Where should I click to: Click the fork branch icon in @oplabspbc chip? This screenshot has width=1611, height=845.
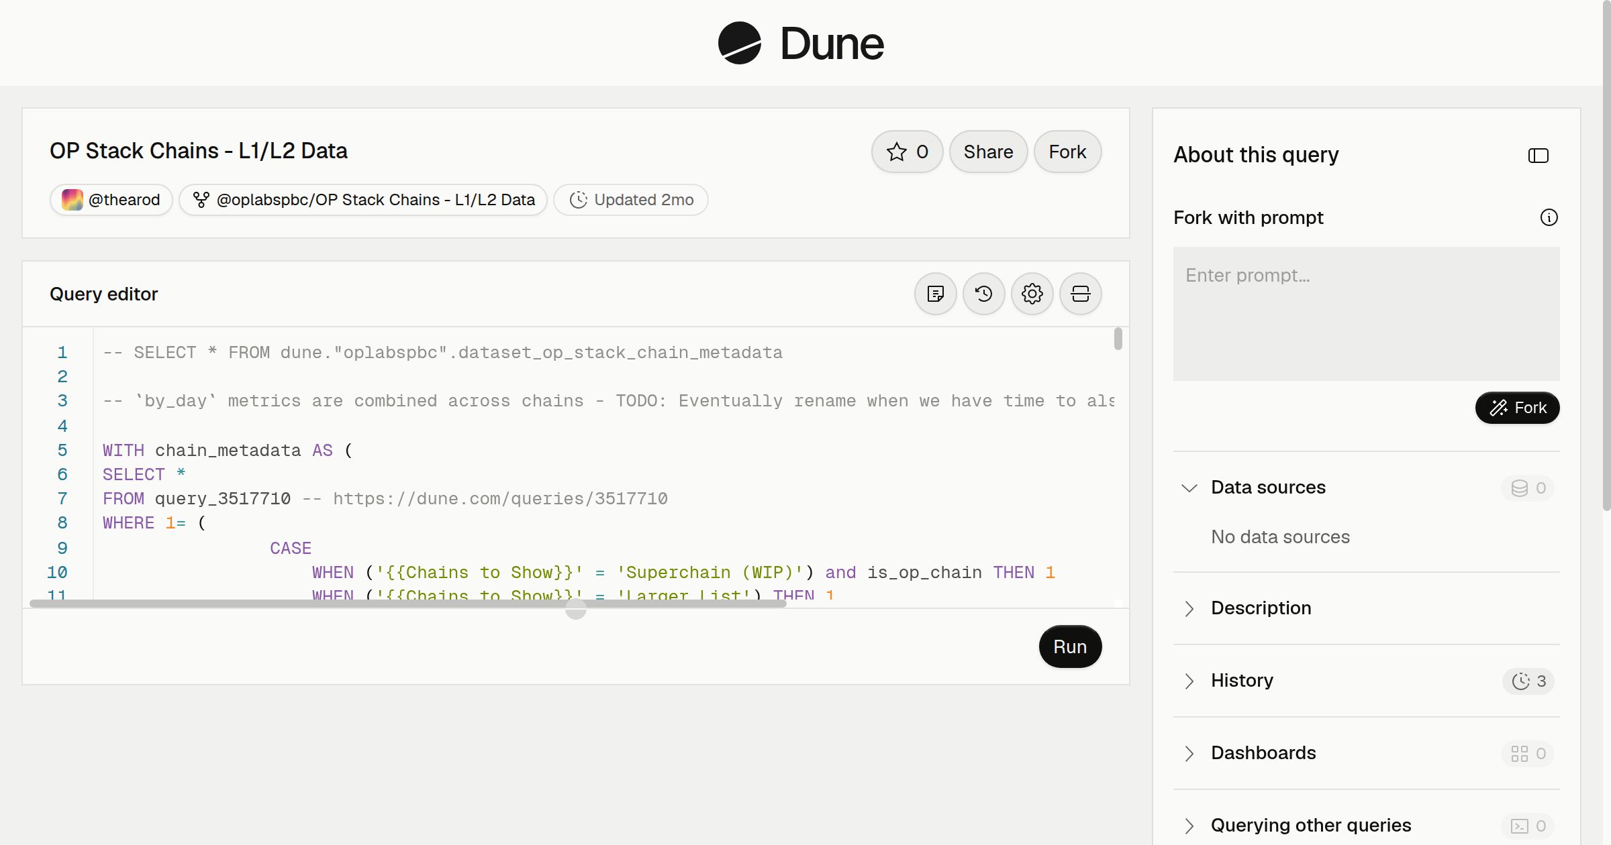point(201,200)
